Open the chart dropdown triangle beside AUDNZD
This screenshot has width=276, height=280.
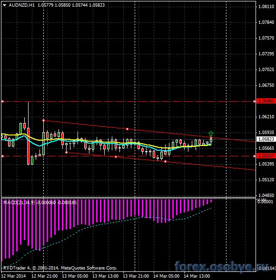[x=4, y=5]
